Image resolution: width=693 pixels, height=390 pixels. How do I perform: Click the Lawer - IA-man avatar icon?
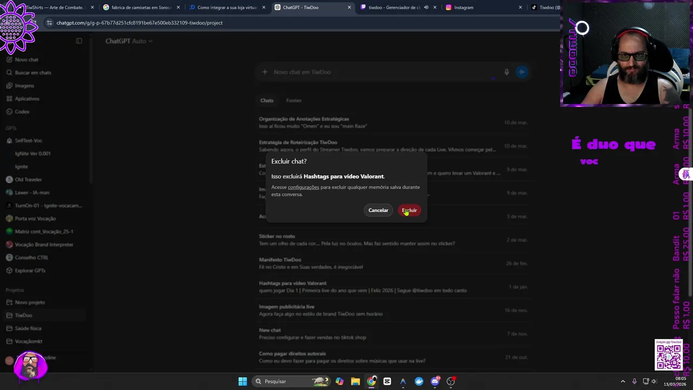(9, 192)
